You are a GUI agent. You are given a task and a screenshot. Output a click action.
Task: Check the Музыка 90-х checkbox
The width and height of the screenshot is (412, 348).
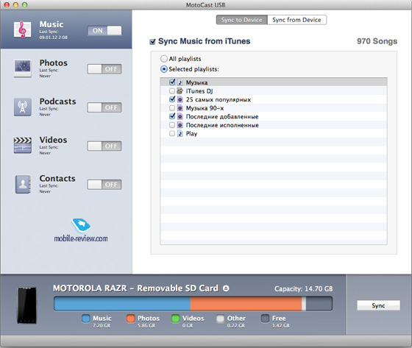pyautogui.click(x=172, y=108)
